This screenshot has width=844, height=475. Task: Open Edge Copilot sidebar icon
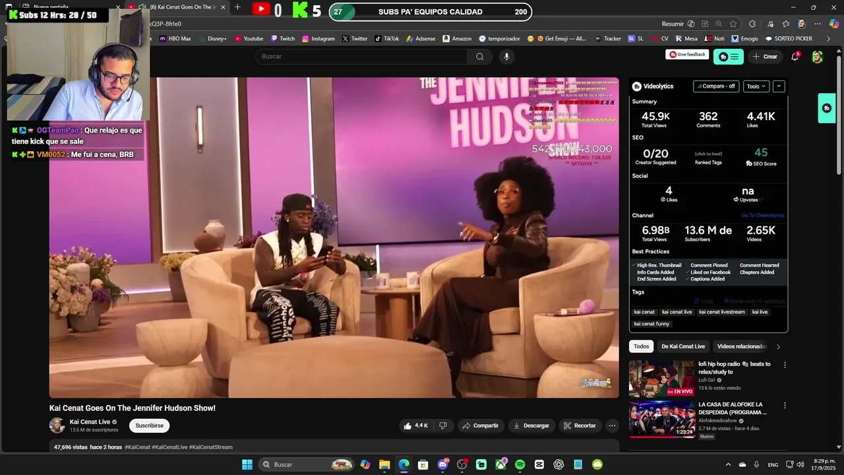point(834,24)
